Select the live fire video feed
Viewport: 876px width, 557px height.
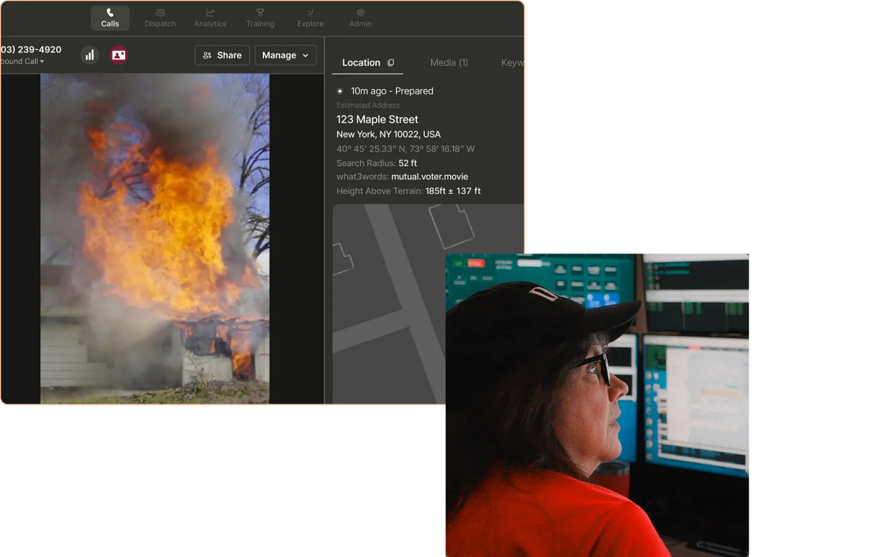point(155,238)
